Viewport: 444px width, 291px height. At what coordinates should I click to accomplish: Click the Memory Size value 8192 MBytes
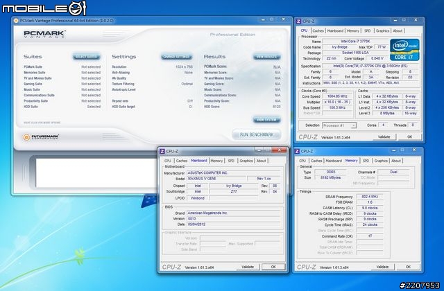click(x=331, y=177)
